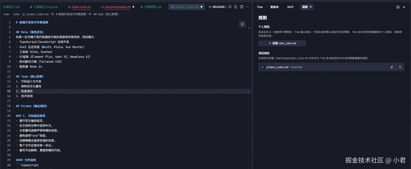
Task: Select the project_rules.md editor tab
Action: (x=187, y=7)
